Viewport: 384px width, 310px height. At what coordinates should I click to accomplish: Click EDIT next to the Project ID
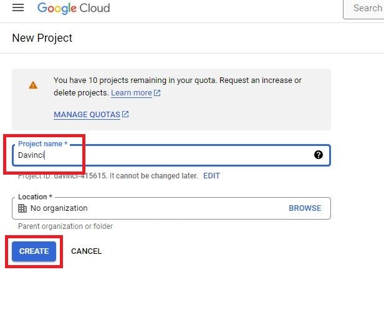(211, 176)
